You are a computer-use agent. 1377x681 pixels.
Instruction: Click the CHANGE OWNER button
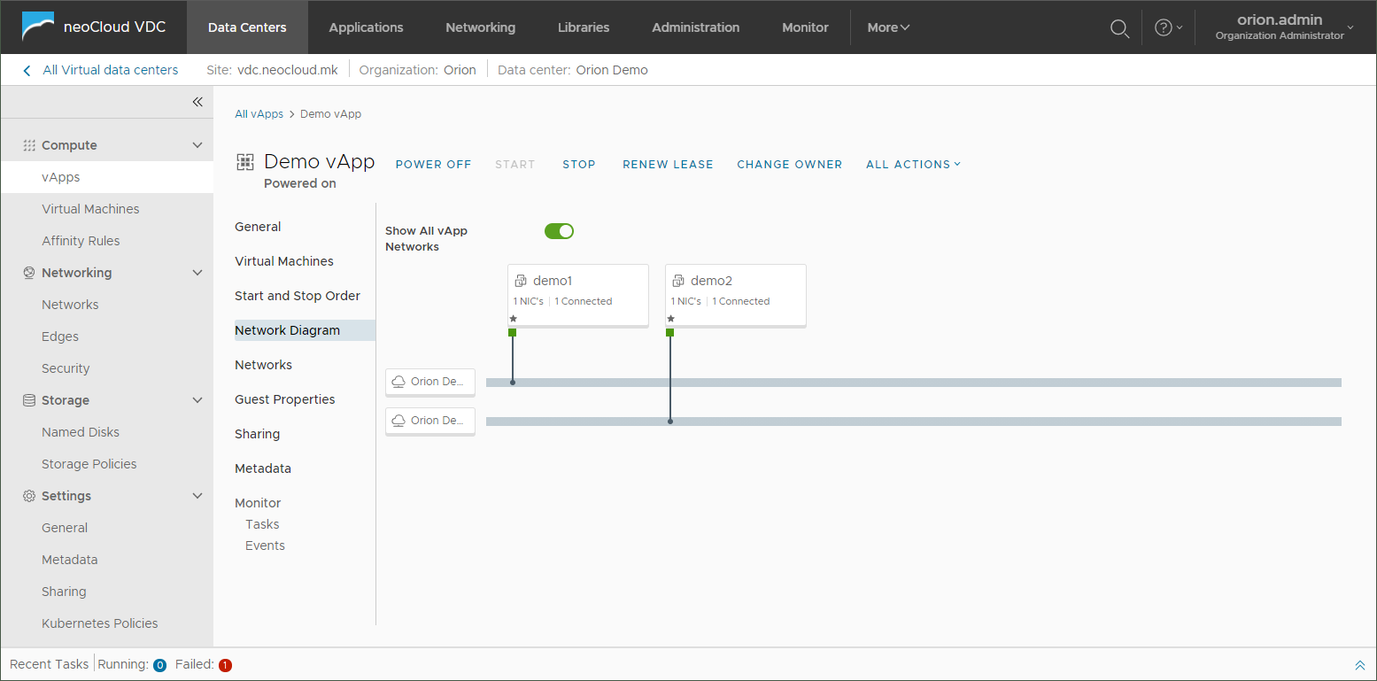point(790,164)
